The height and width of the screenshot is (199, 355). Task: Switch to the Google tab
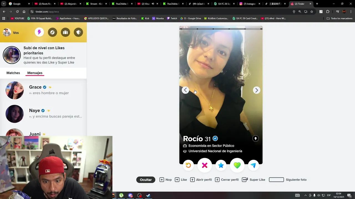19,4
